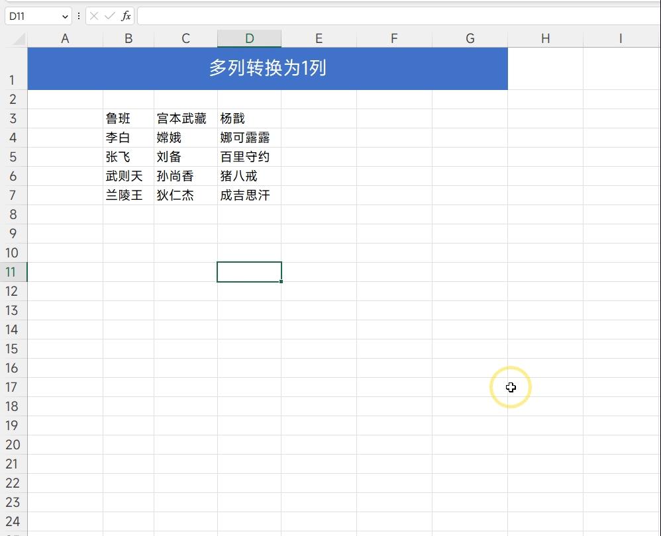Click the Select All corner triangle

pos(16,38)
